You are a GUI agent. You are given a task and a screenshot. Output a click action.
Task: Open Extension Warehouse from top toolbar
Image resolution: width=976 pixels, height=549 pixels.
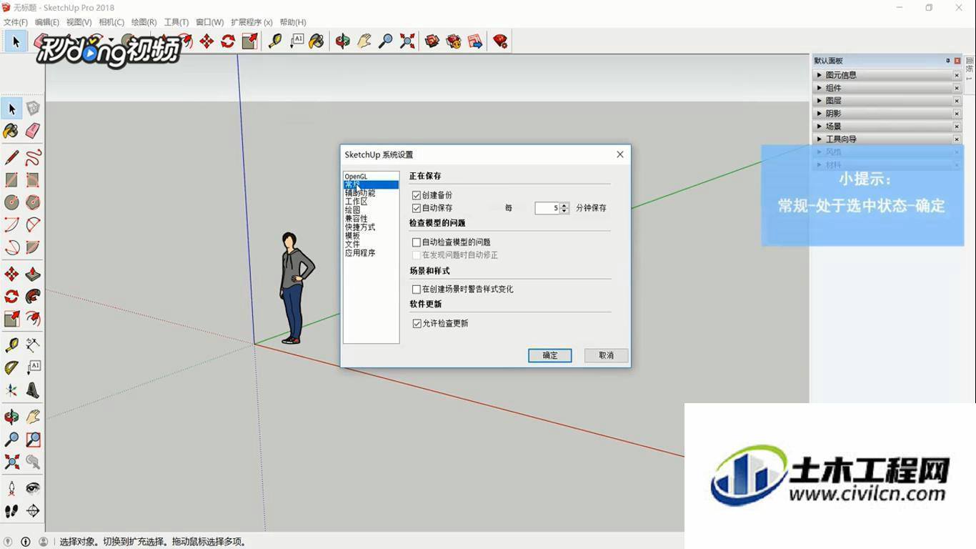(x=454, y=41)
